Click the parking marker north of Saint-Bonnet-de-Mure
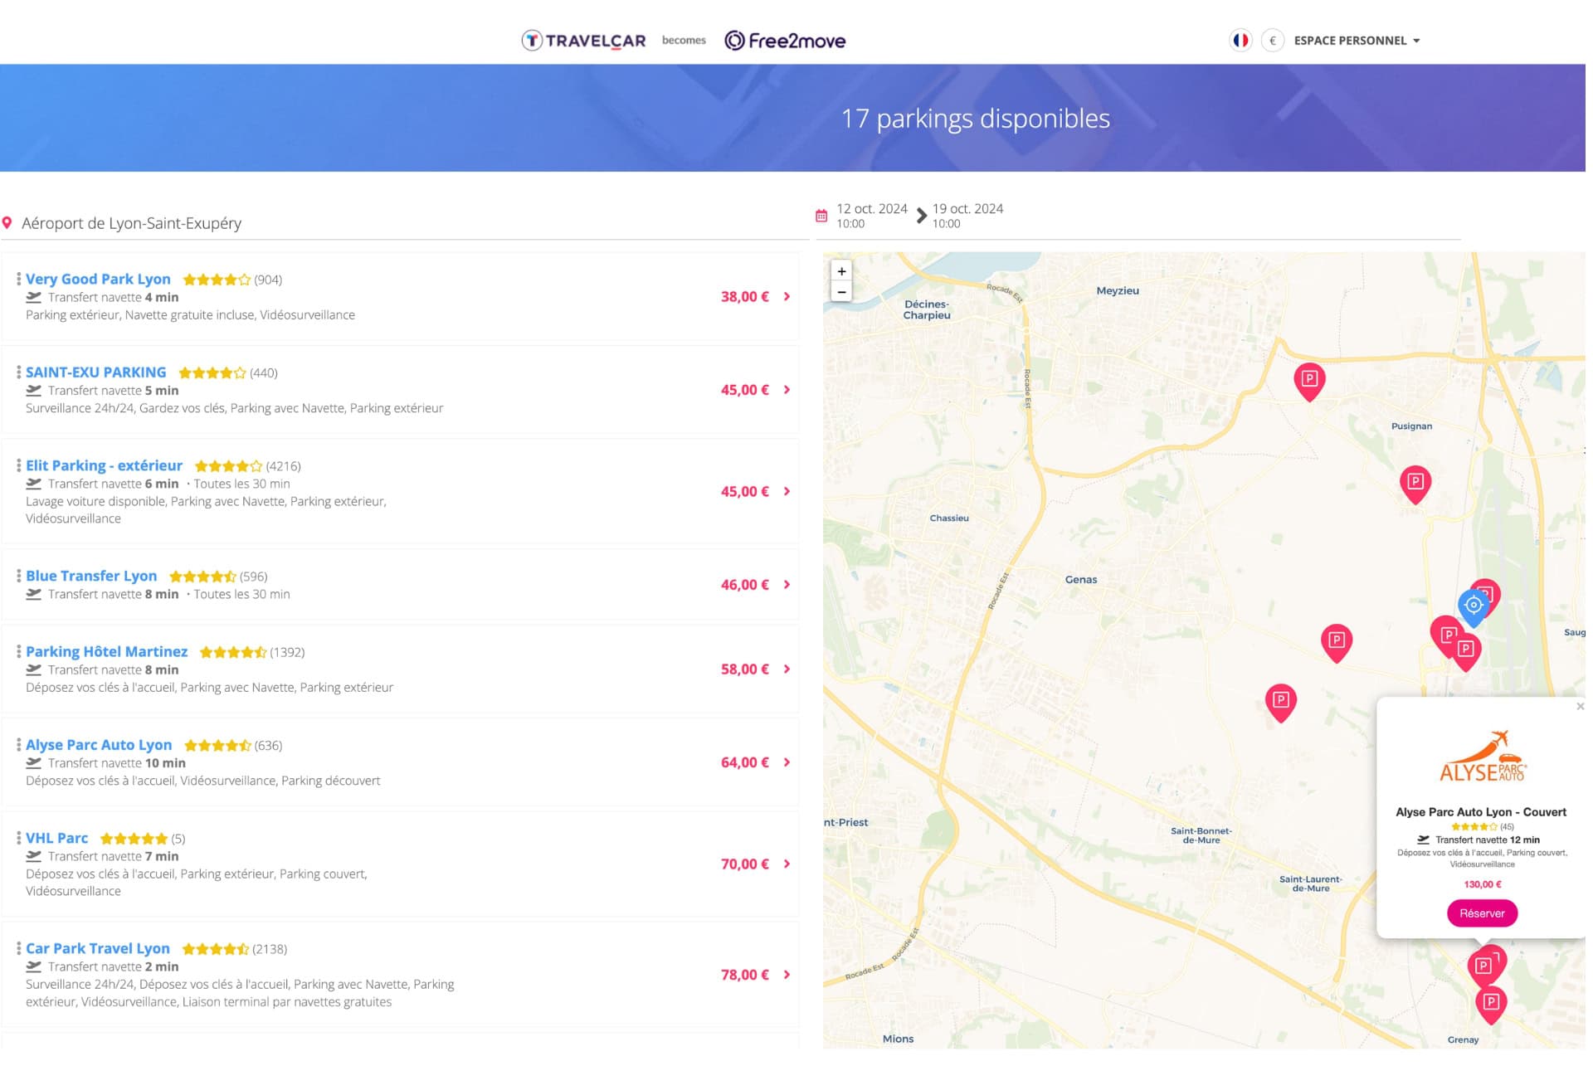The image size is (1593, 1066). click(x=1281, y=702)
